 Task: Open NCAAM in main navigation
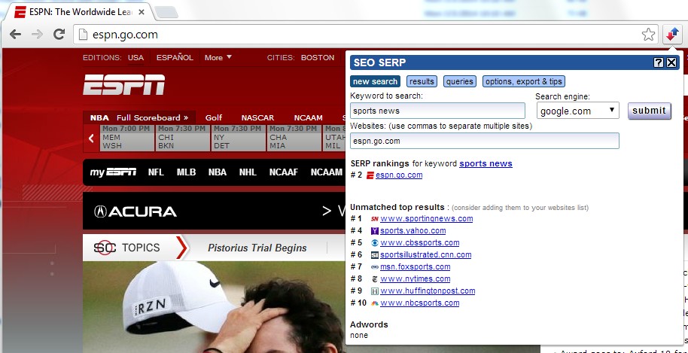coord(326,172)
